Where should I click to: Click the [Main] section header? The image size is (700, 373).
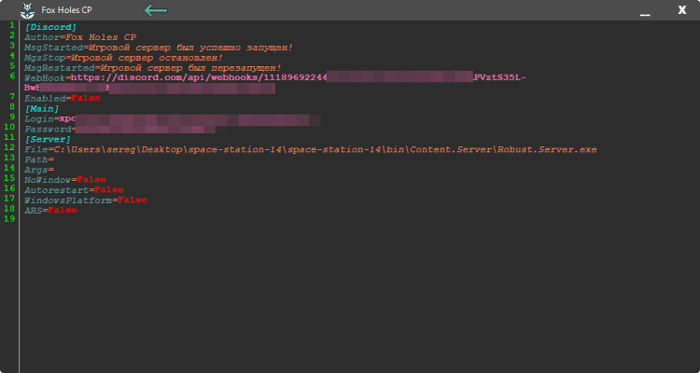coord(43,108)
